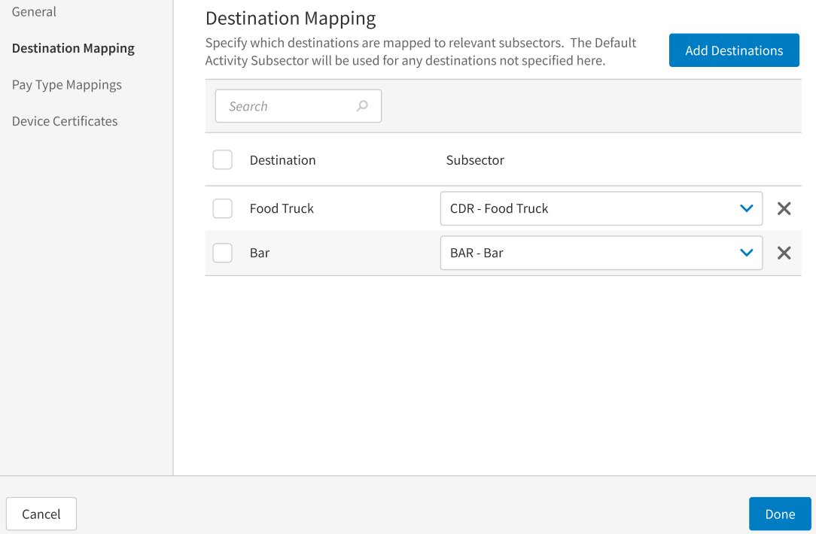Open the Device Certificates section

click(x=64, y=120)
